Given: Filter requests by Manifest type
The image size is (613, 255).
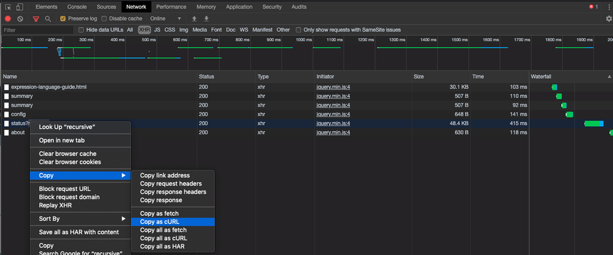Looking at the screenshot, I should [262, 29].
